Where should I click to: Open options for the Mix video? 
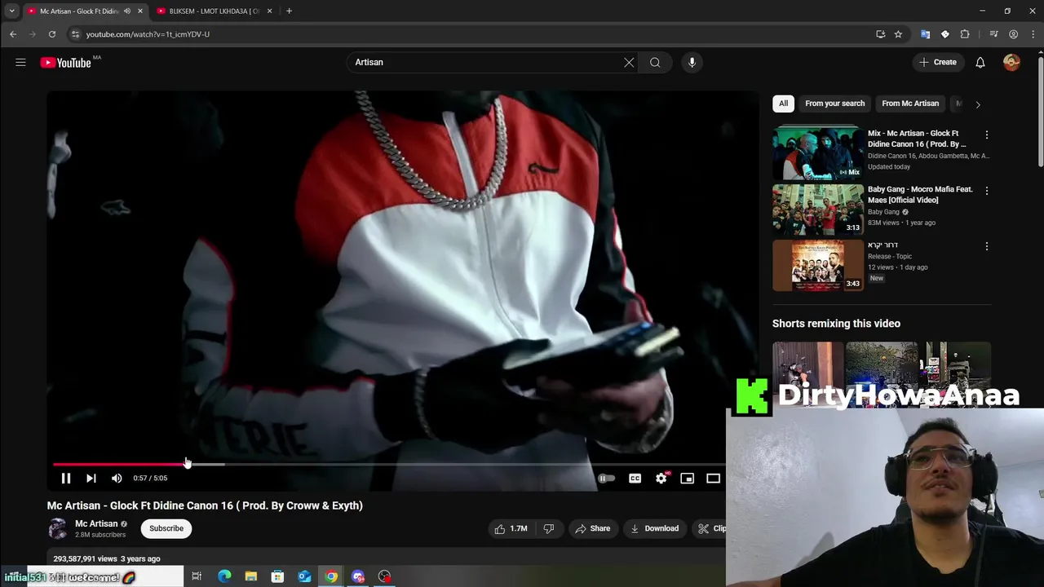(x=987, y=135)
